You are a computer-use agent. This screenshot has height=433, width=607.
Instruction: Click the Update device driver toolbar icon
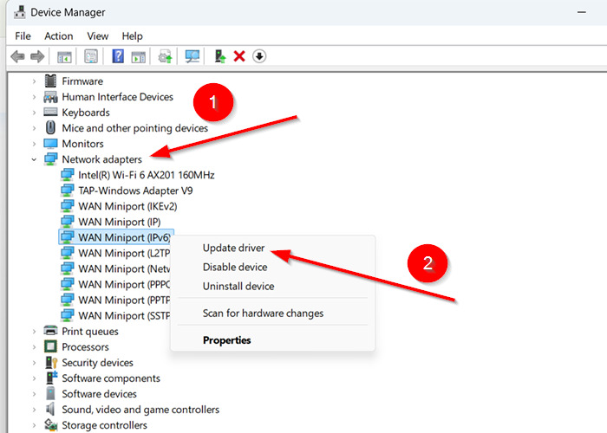(x=219, y=56)
